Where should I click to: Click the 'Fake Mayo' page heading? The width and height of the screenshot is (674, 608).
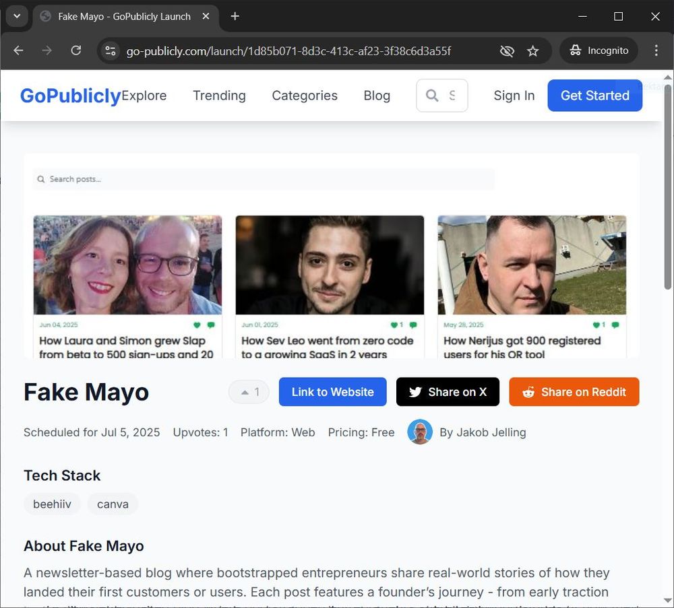click(x=86, y=392)
